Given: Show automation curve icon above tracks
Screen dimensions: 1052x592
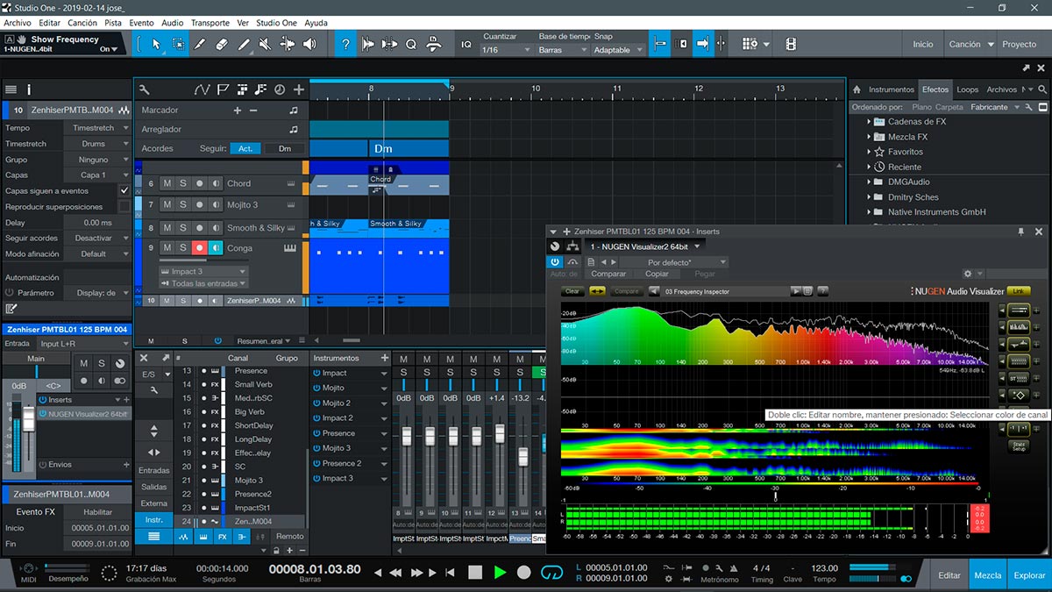Looking at the screenshot, I should (202, 89).
